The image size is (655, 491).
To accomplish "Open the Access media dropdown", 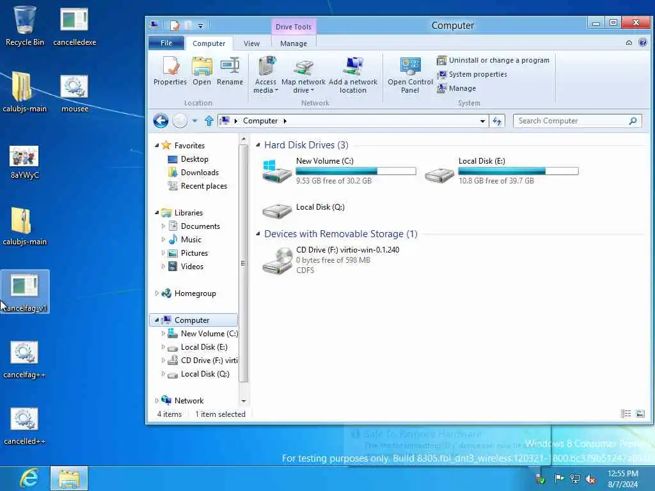I will 265,75.
